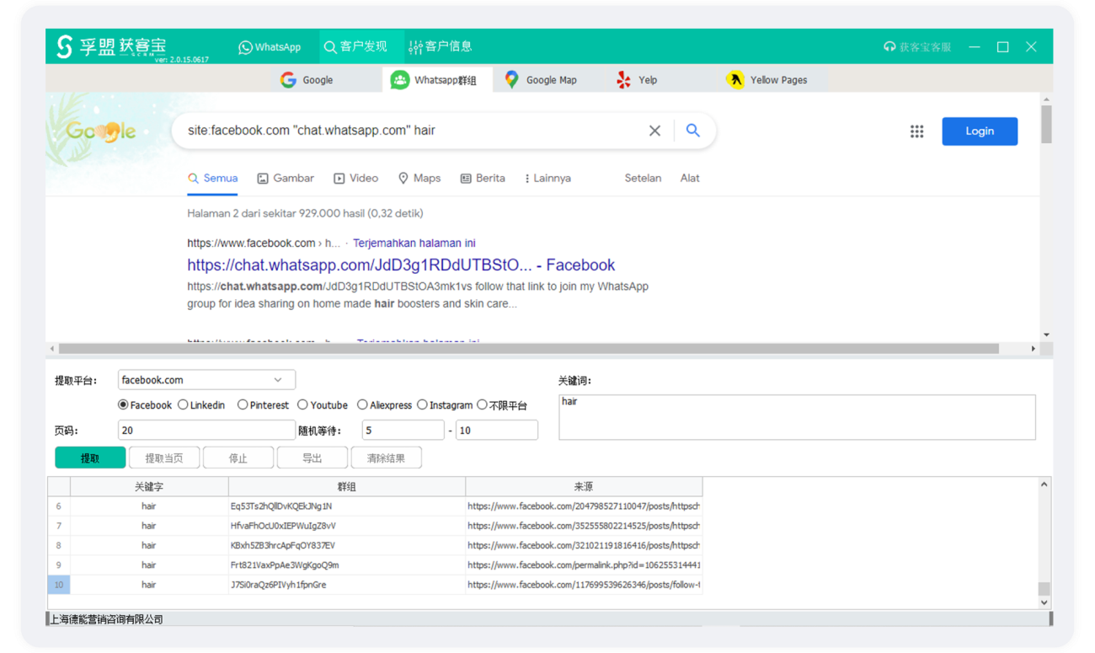Select the Aliexpress radio button
1095x653 pixels.
coord(362,405)
